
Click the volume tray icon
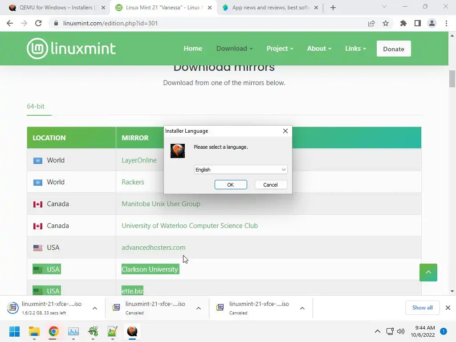pos(401,331)
